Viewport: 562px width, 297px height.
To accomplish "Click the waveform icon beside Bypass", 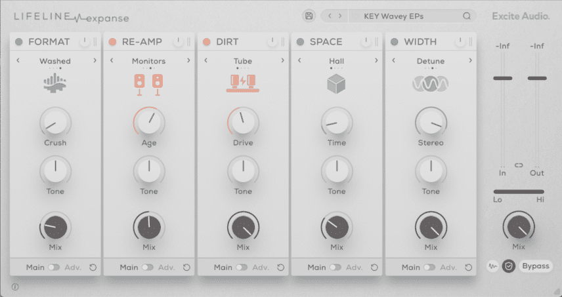I will 493,266.
